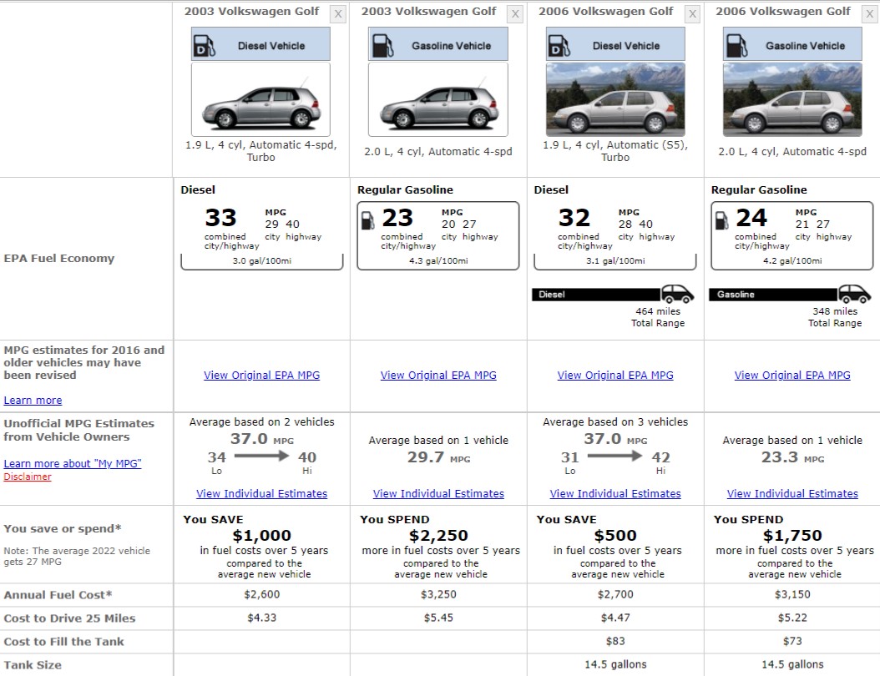Click the You SAVE $500 amount
The image size is (880, 676).
[x=615, y=536]
